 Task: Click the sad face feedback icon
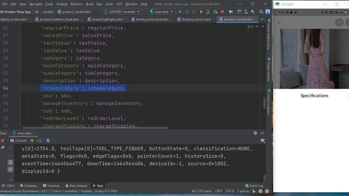point(267,191)
